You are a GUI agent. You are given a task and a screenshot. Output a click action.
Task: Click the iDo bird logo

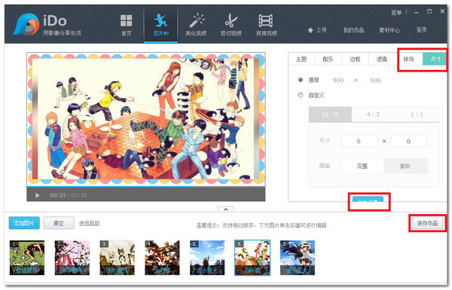26,24
